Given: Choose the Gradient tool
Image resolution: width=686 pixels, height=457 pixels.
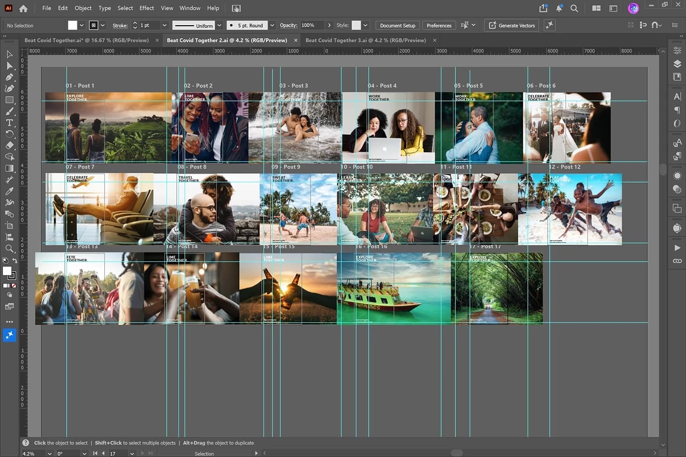Looking at the screenshot, I should tap(9, 169).
